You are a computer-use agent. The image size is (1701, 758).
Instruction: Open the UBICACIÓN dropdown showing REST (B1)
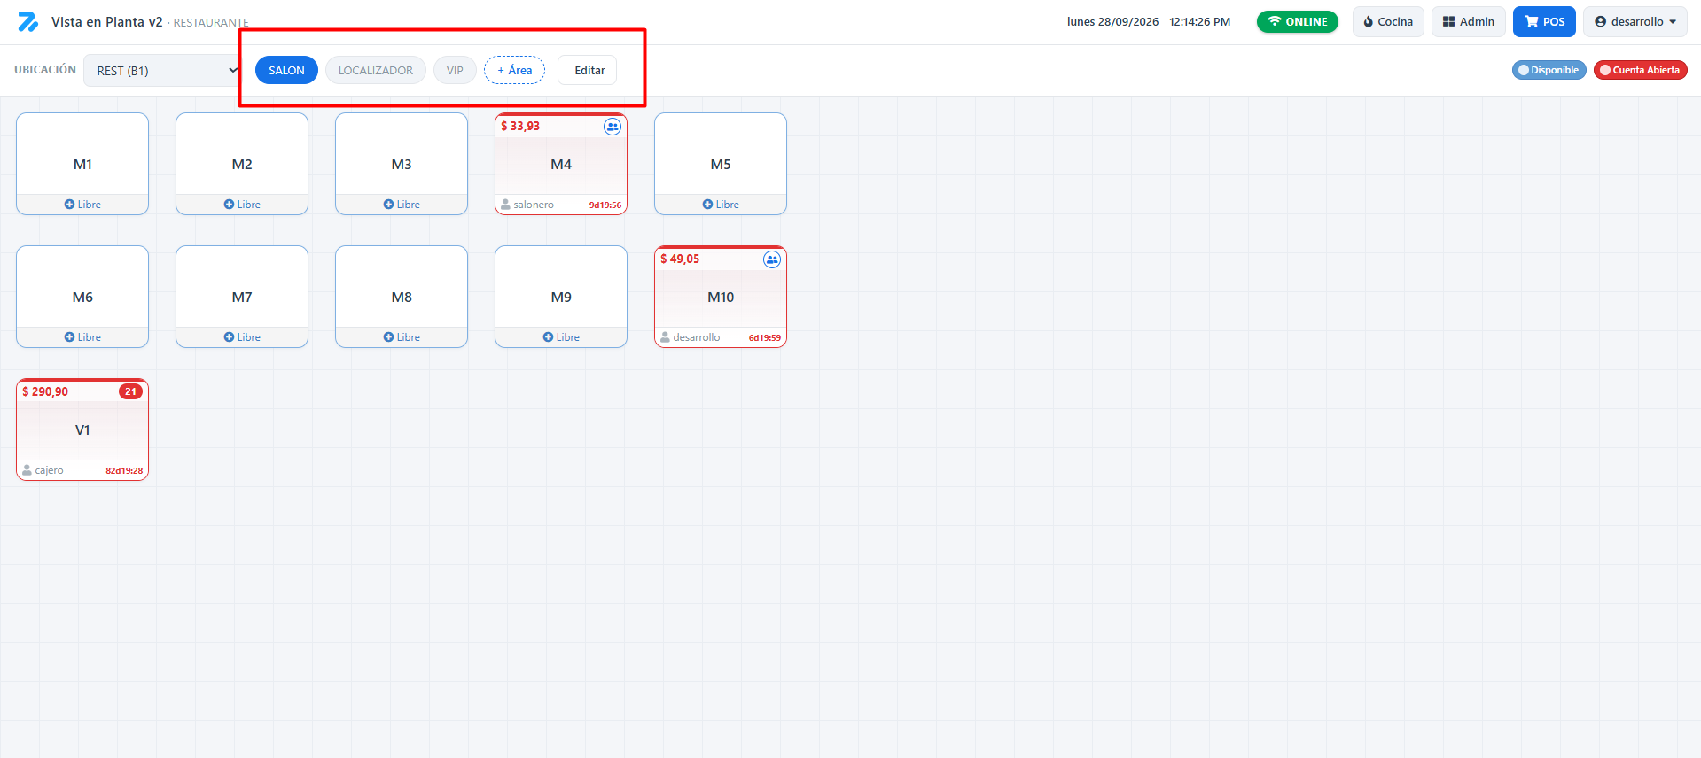164,71
